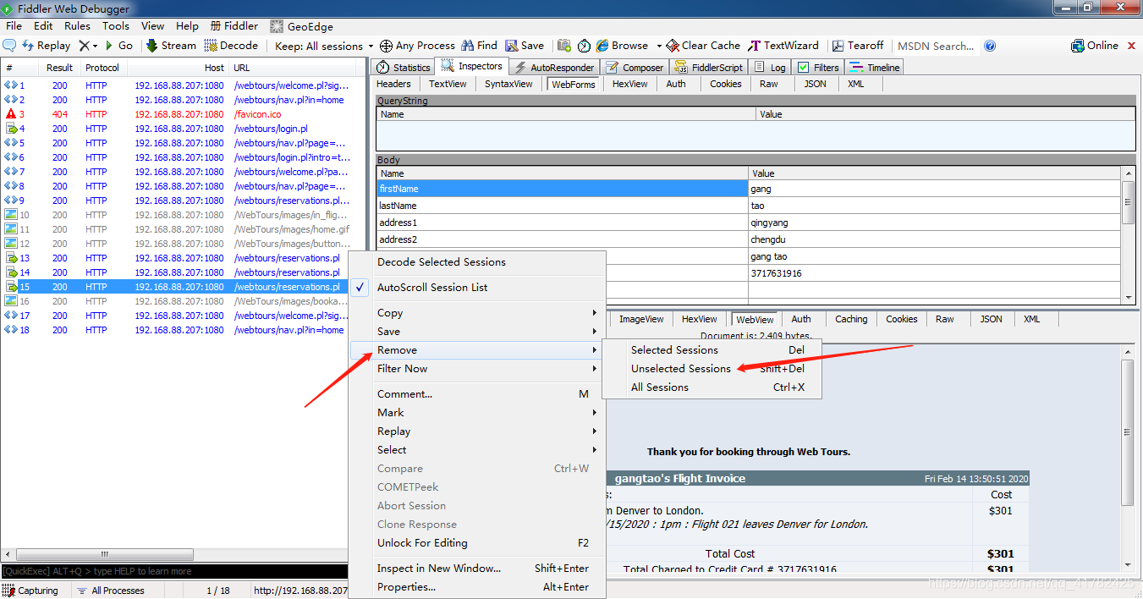Click Comment... in context menu
Screen dimensions: 1143x599
coord(477,394)
